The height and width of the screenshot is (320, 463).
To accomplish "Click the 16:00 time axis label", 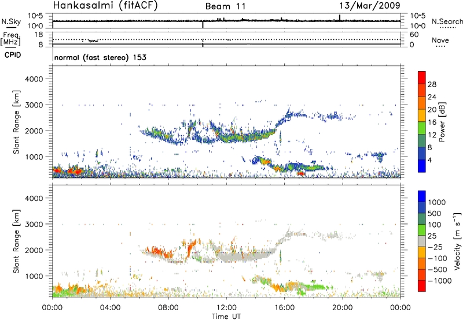I will [x=284, y=308].
